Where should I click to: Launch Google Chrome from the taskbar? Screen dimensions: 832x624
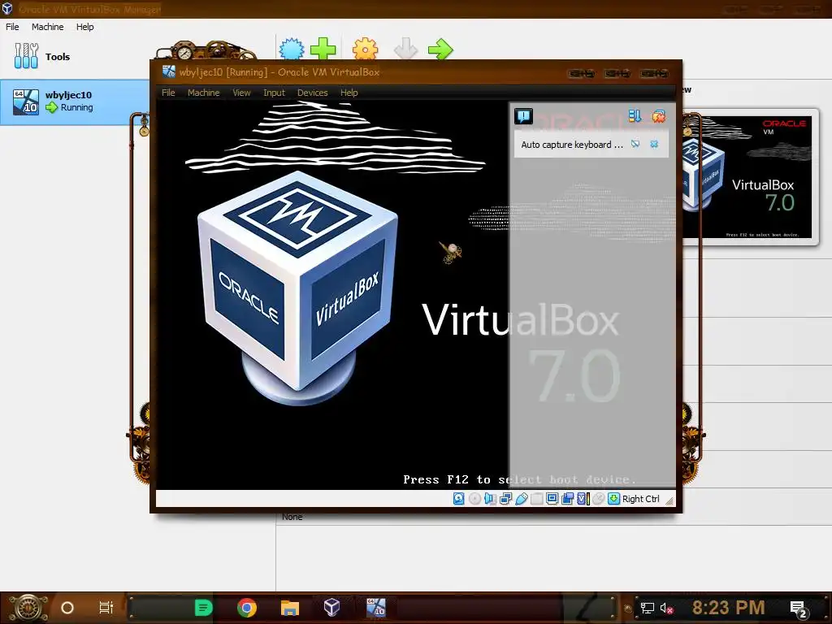(247, 608)
